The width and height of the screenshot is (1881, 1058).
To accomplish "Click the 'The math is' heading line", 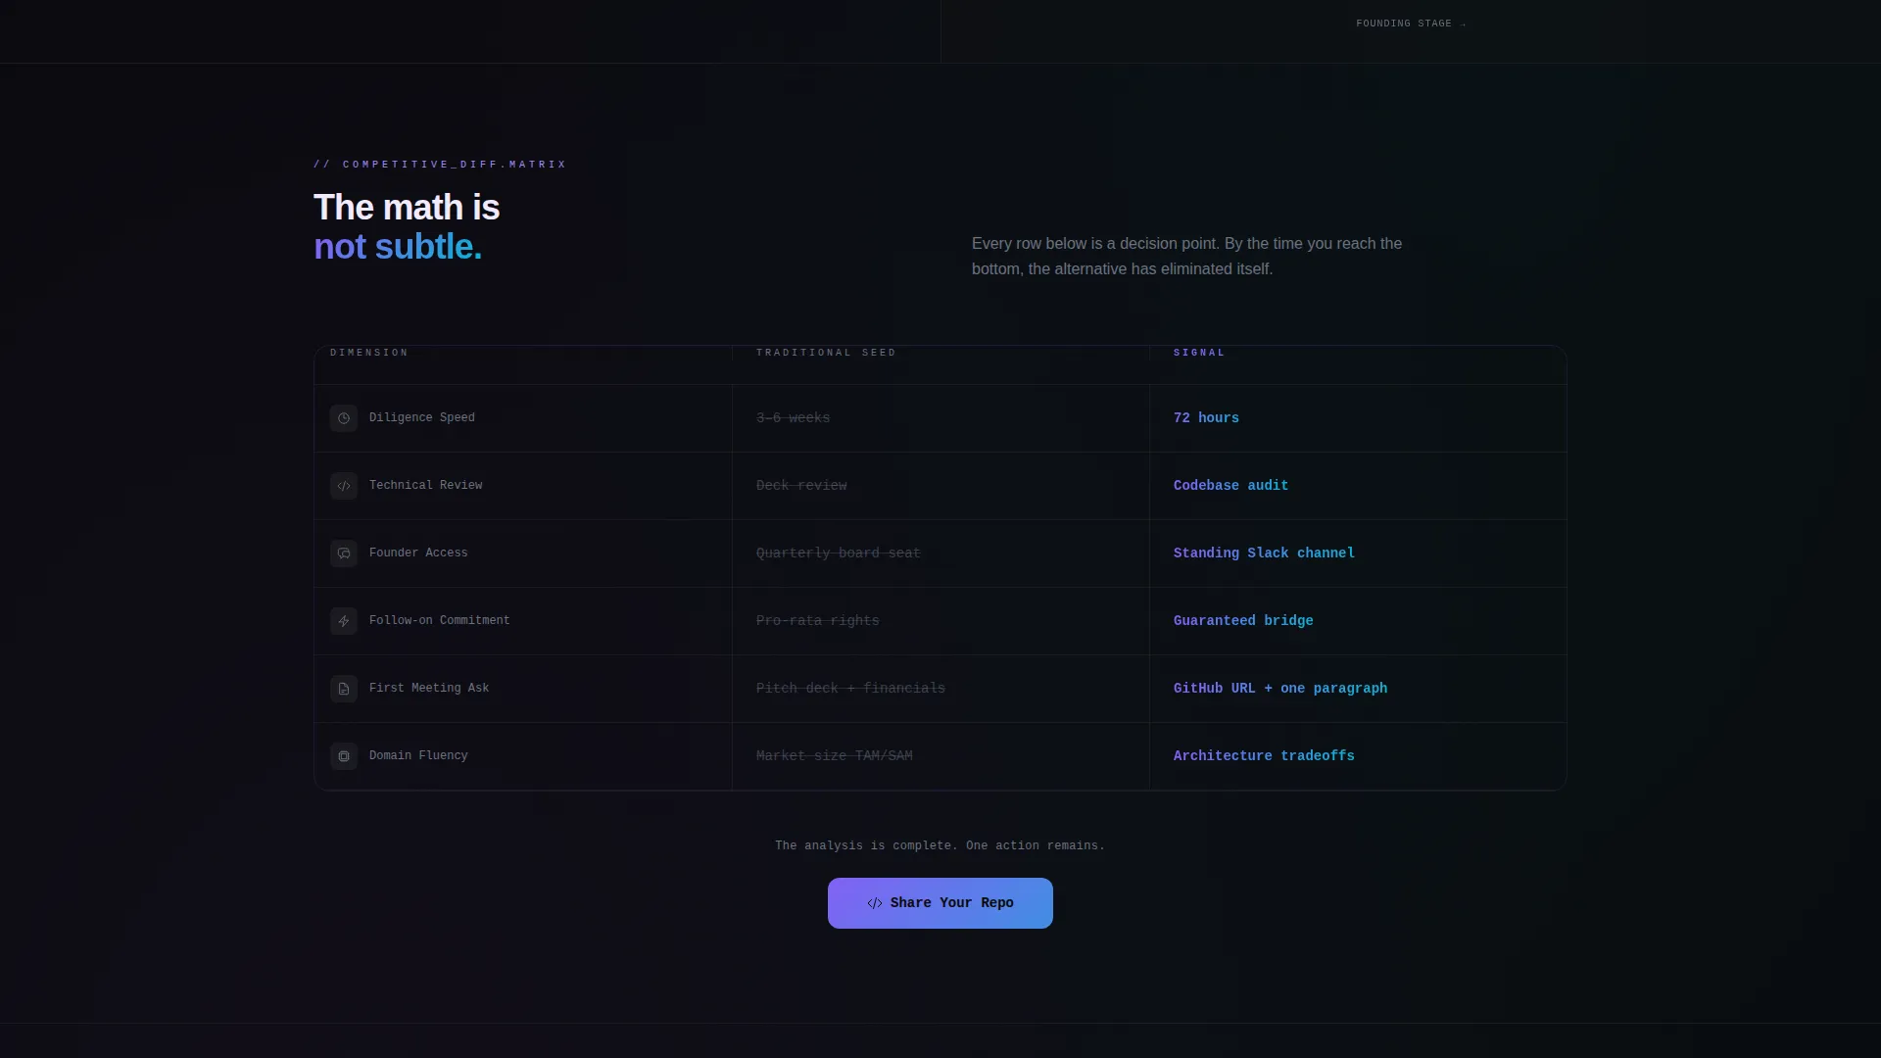I will (407, 208).
